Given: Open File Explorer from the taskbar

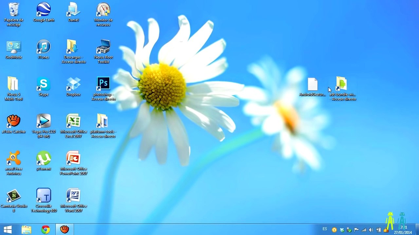Looking at the screenshot, I should pos(27,230).
